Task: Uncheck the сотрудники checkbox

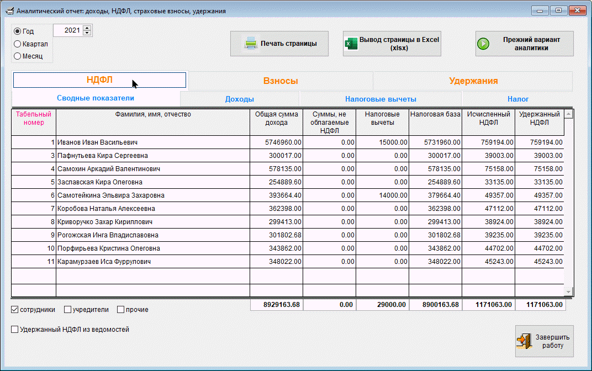Action: (x=15, y=310)
